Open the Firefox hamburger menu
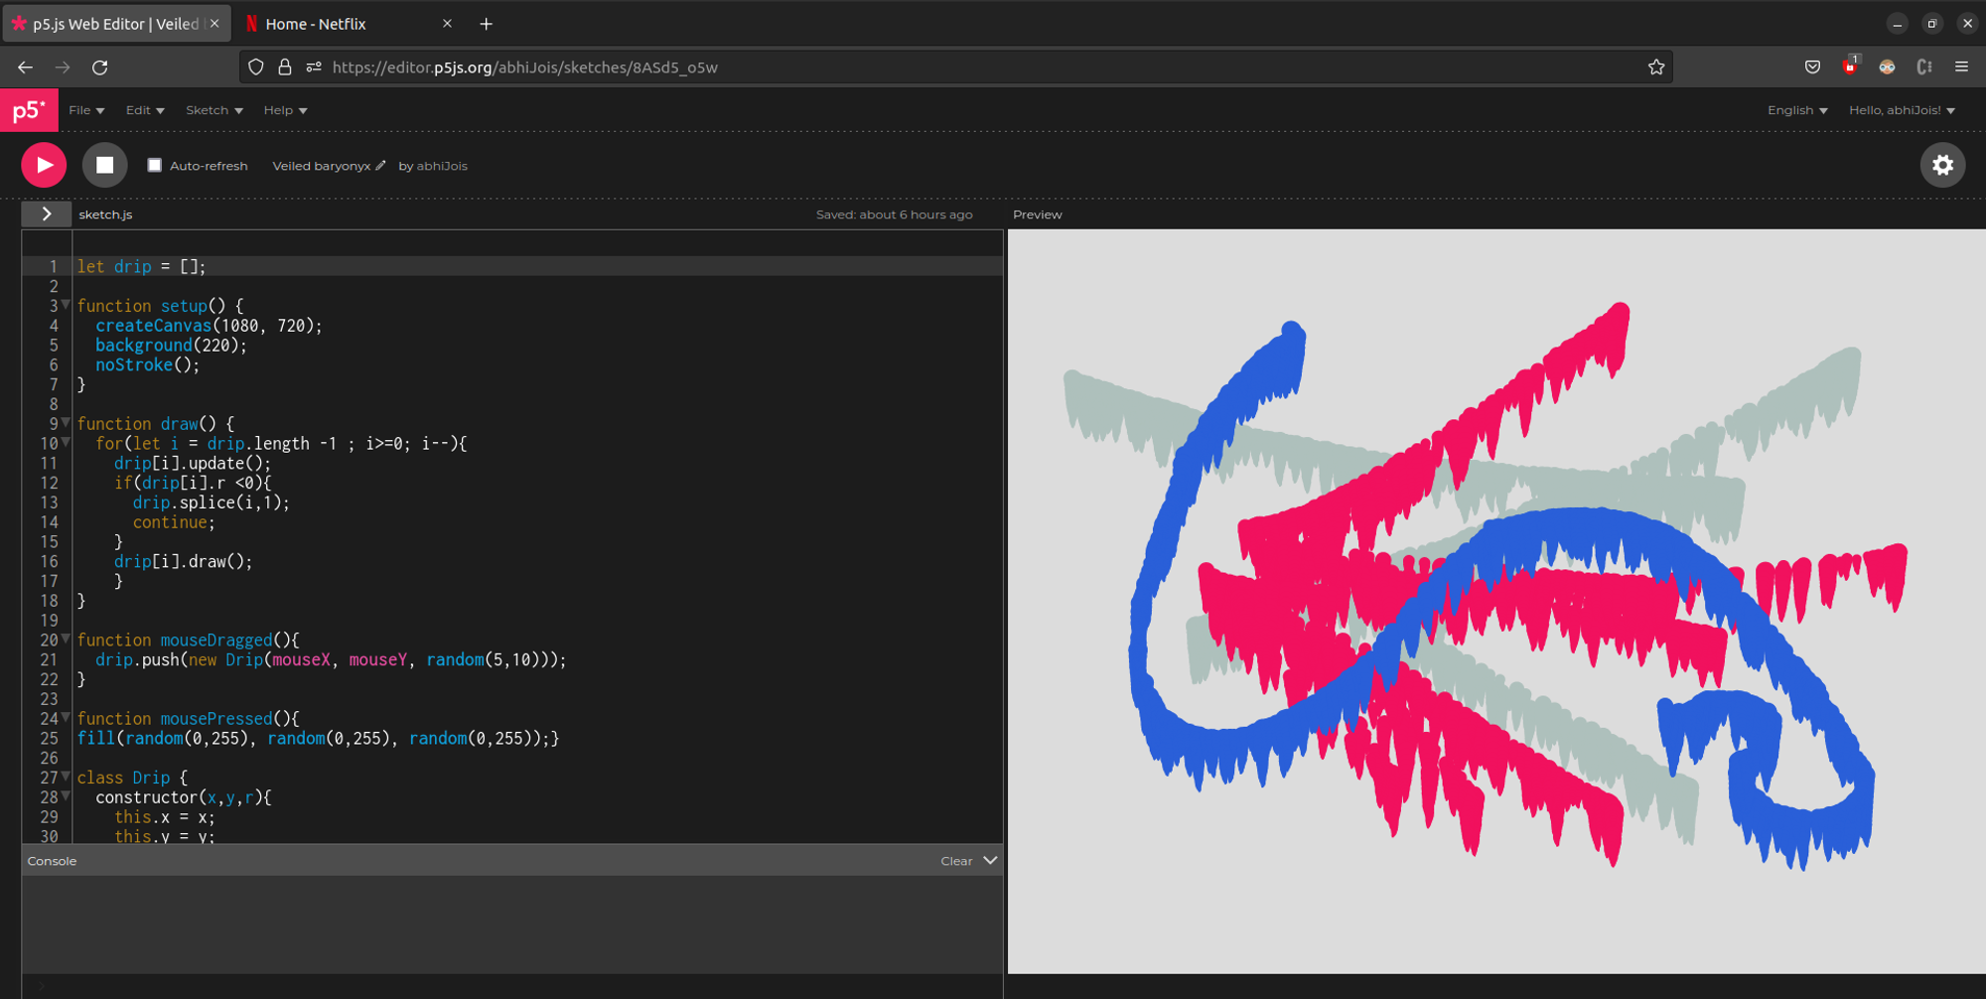The width and height of the screenshot is (1986, 999). tap(1962, 67)
